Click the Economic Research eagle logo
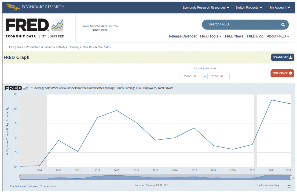 point(13,7)
